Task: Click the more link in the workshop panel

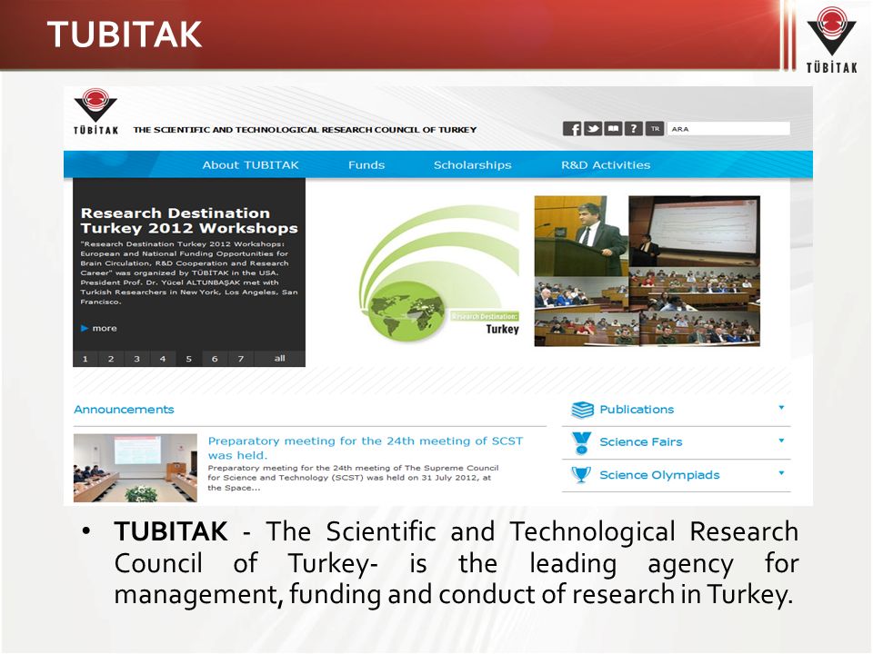Action: (105, 328)
